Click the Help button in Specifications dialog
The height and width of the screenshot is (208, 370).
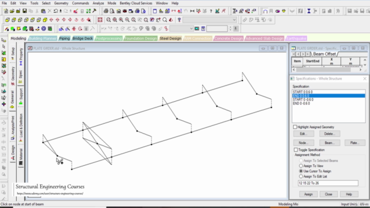click(349, 194)
